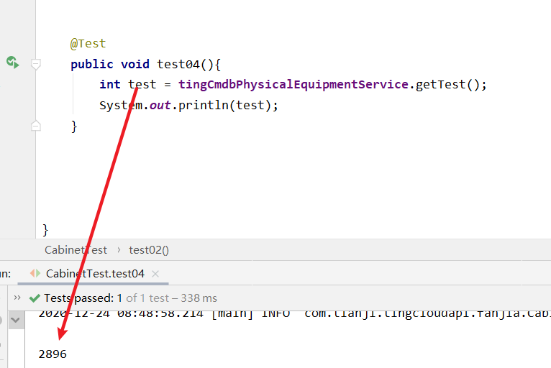Click the 2020-12-24 log line in console
The image size is (551, 368).
click(x=294, y=314)
